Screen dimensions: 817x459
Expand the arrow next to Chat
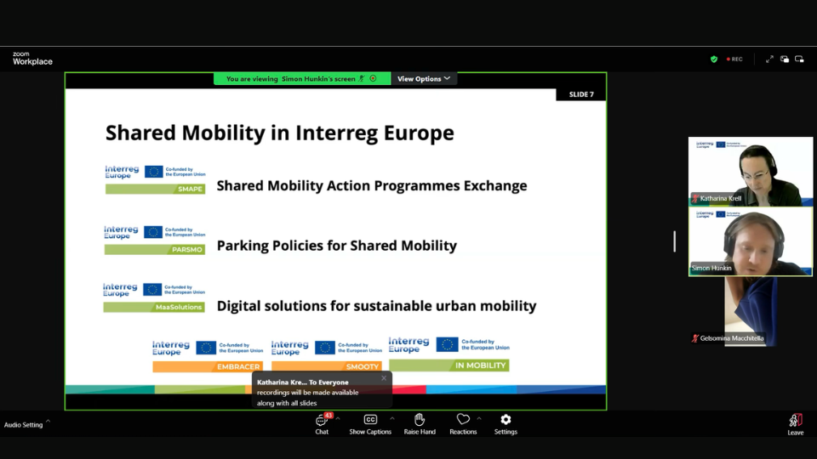tap(338, 418)
